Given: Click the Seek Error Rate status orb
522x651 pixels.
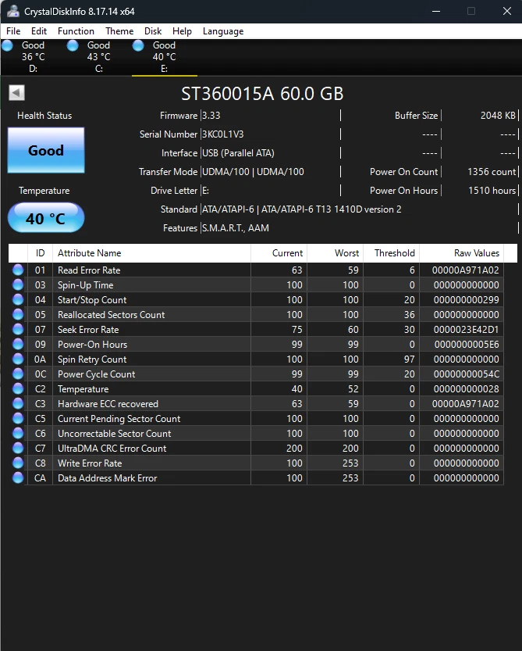Looking at the screenshot, I should pyautogui.click(x=18, y=329).
